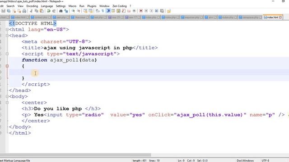Toggle Show All Characters pilcrow icon

(103, 11)
